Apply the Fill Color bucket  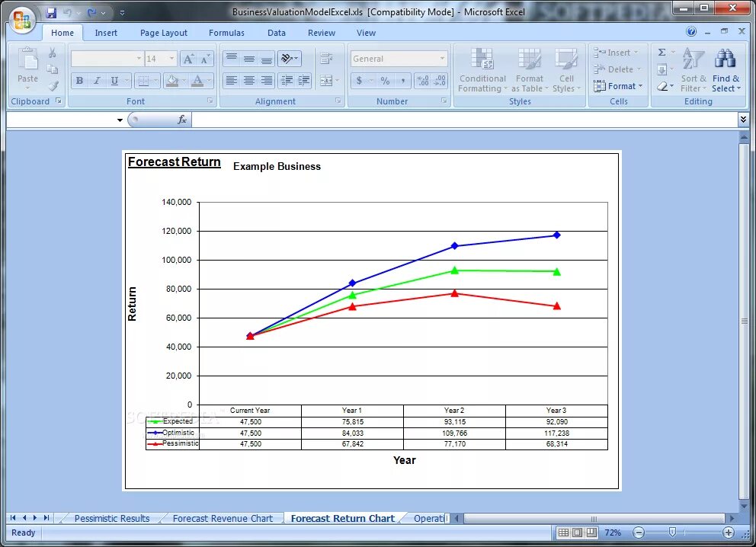point(172,81)
